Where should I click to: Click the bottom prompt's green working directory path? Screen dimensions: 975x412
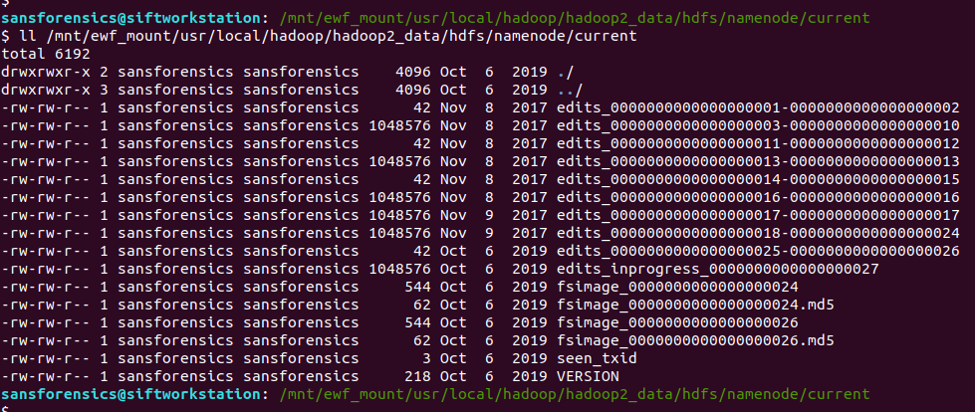pos(576,395)
